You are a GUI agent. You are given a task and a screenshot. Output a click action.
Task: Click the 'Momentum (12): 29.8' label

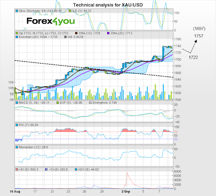(x=33, y=147)
